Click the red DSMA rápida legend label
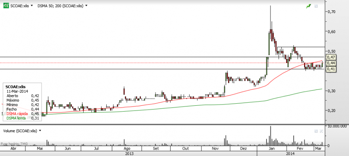The height and width of the screenshot is (156, 349). (17, 114)
